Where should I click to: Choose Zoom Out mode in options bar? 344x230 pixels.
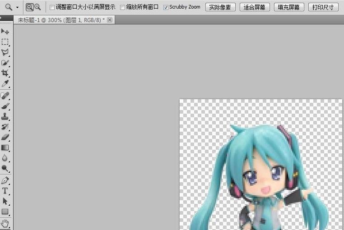point(38,7)
